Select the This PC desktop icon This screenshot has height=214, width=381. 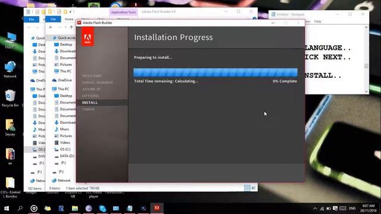pyautogui.click(x=10, y=40)
